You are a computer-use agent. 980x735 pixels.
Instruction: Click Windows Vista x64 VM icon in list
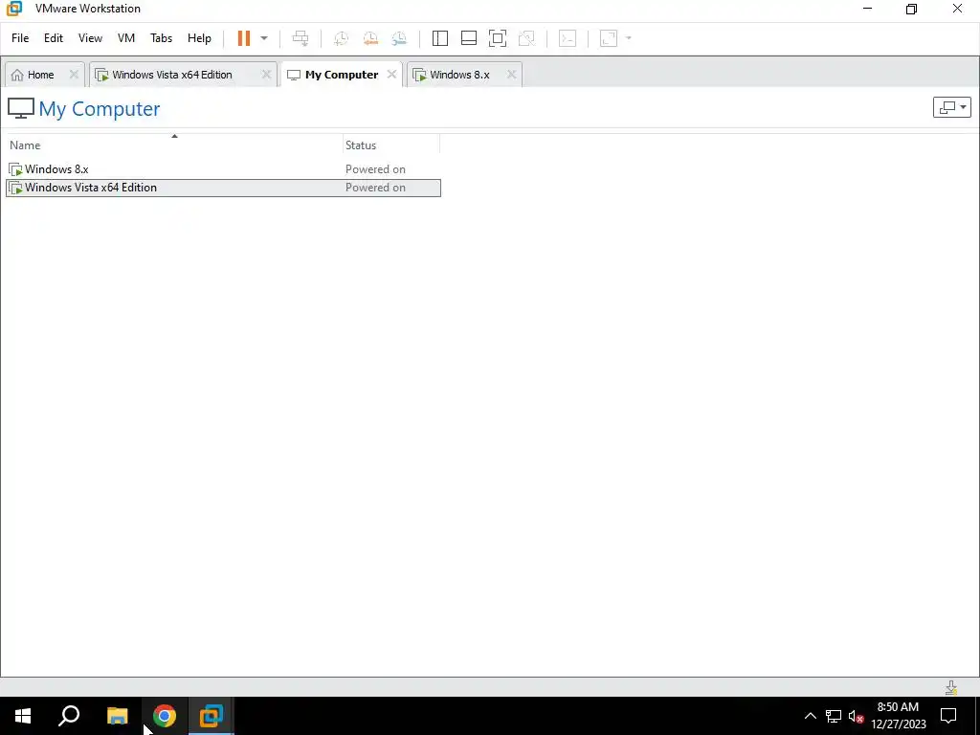point(15,188)
